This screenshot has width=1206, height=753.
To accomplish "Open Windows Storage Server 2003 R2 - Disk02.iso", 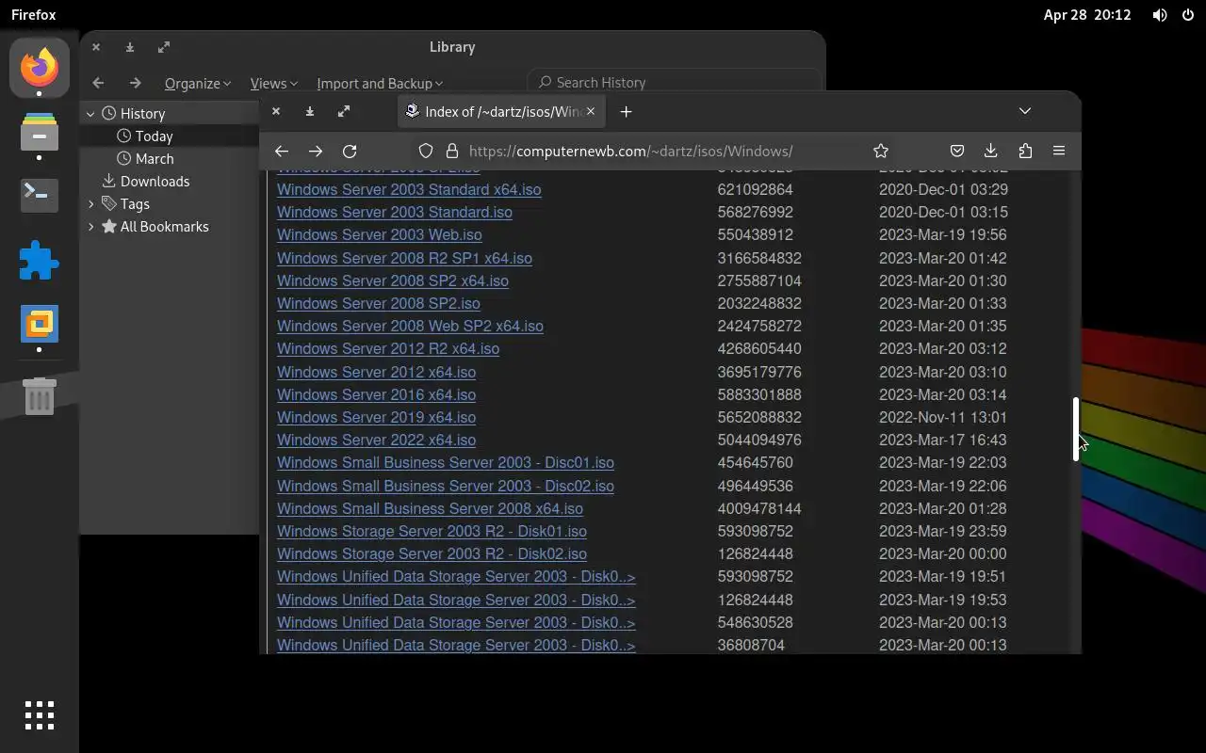I will (x=432, y=553).
